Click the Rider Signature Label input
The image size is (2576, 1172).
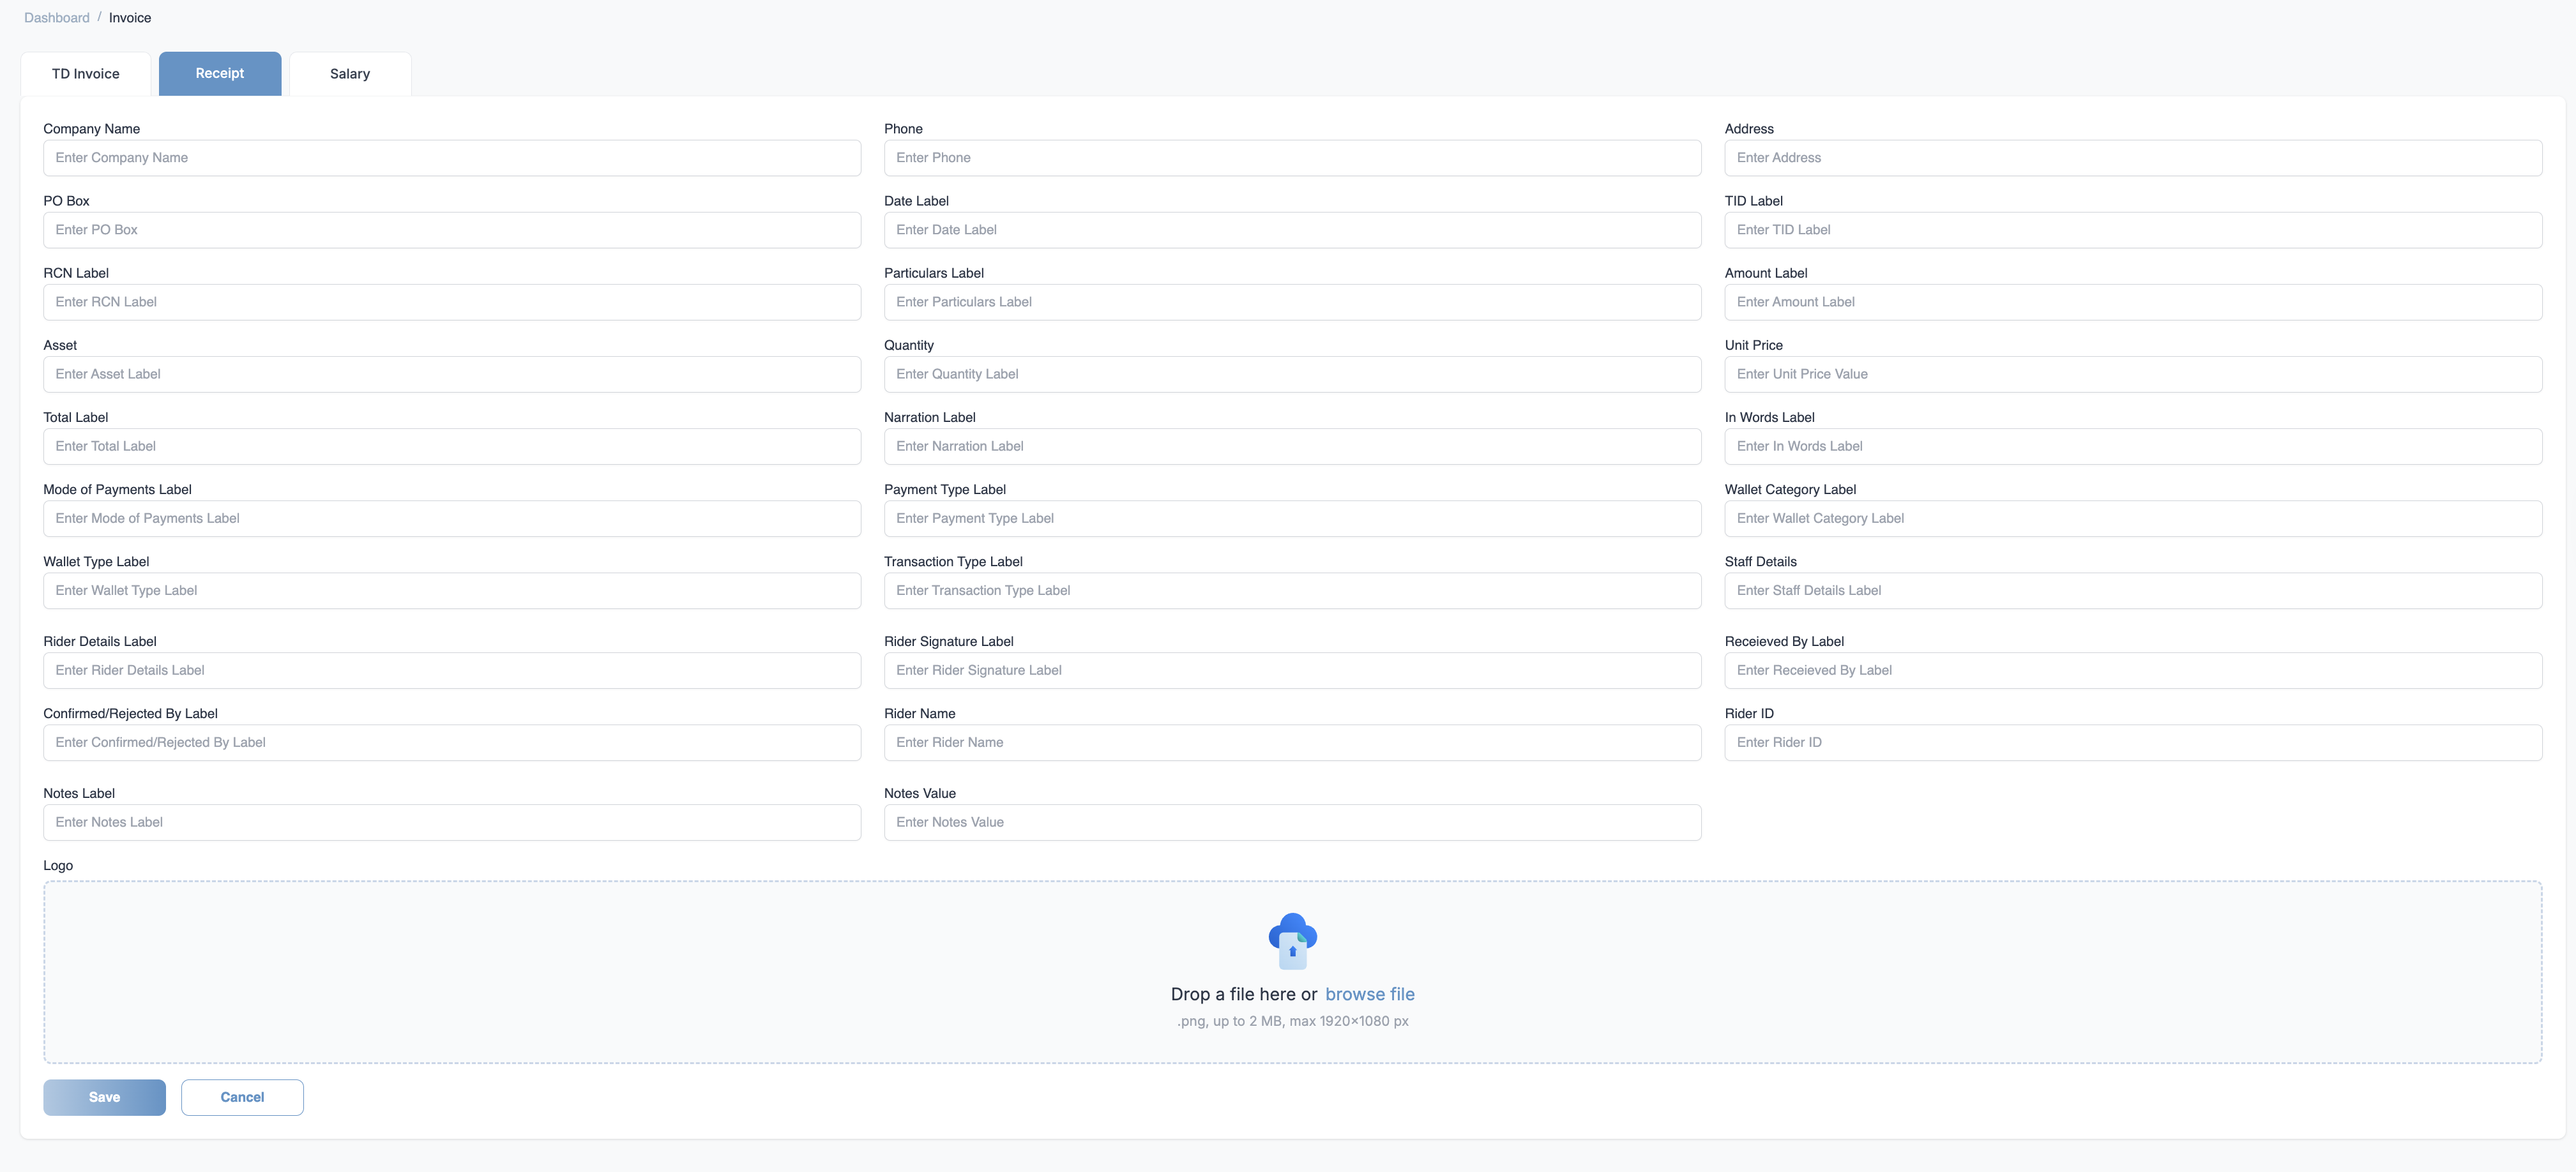tap(1292, 670)
